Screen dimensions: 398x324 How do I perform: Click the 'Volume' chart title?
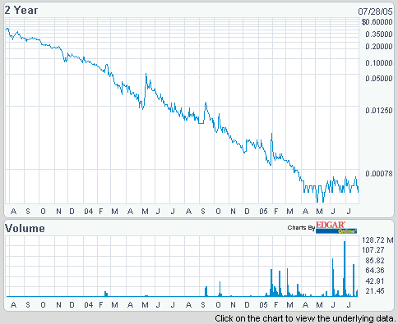[x=25, y=228]
